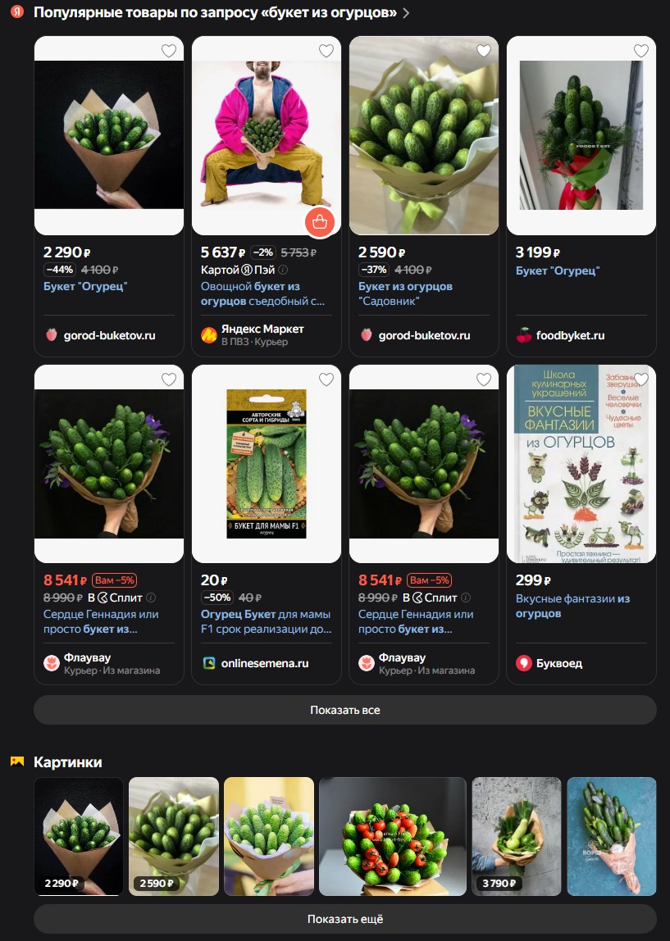Click heart icon on the Буквоед book card
670x941 pixels.
[x=641, y=380]
